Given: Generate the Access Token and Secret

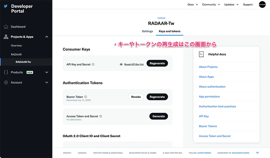Looking at the screenshot, I should point(158,116).
